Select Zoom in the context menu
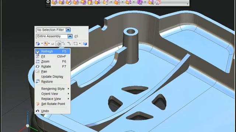 pos(52,62)
